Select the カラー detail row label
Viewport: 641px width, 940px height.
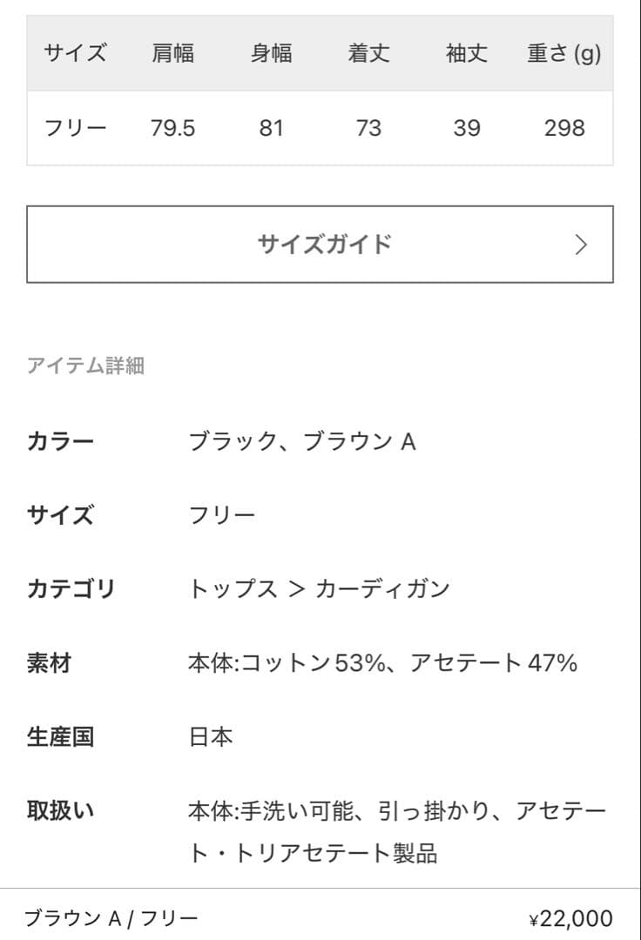pyautogui.click(x=58, y=442)
